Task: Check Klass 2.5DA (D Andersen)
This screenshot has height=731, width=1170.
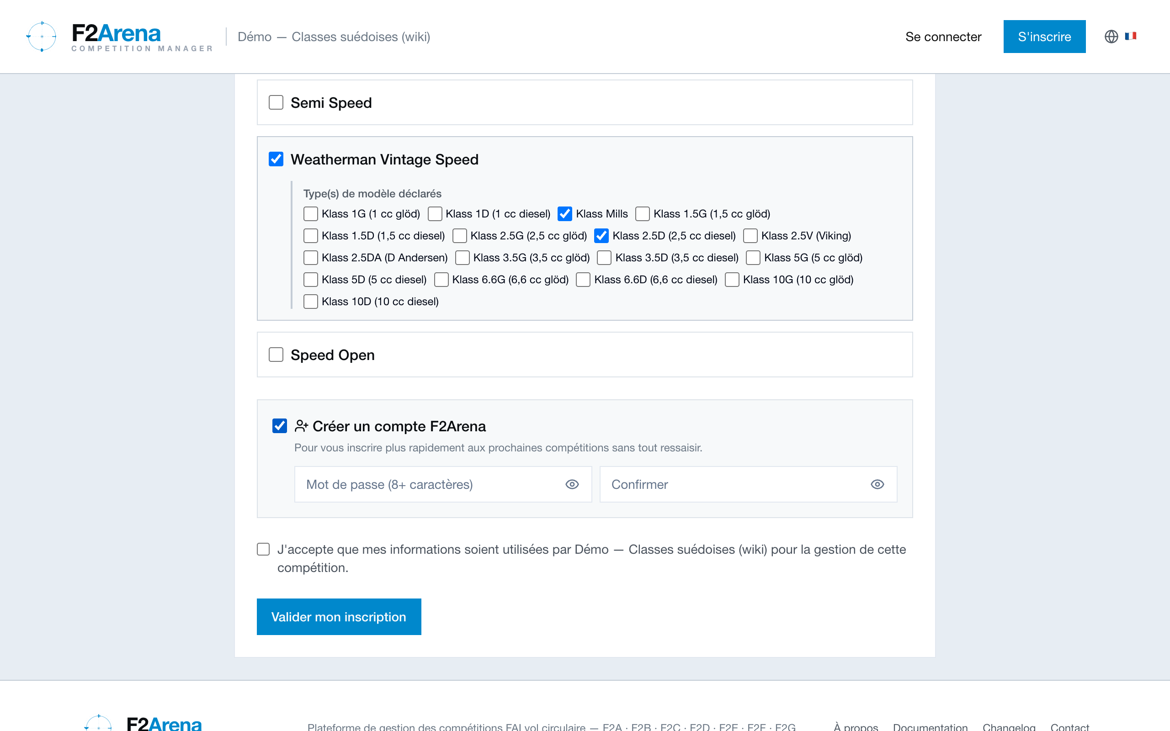Action: pos(310,258)
